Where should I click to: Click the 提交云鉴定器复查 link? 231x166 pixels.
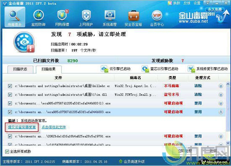pos(22,127)
